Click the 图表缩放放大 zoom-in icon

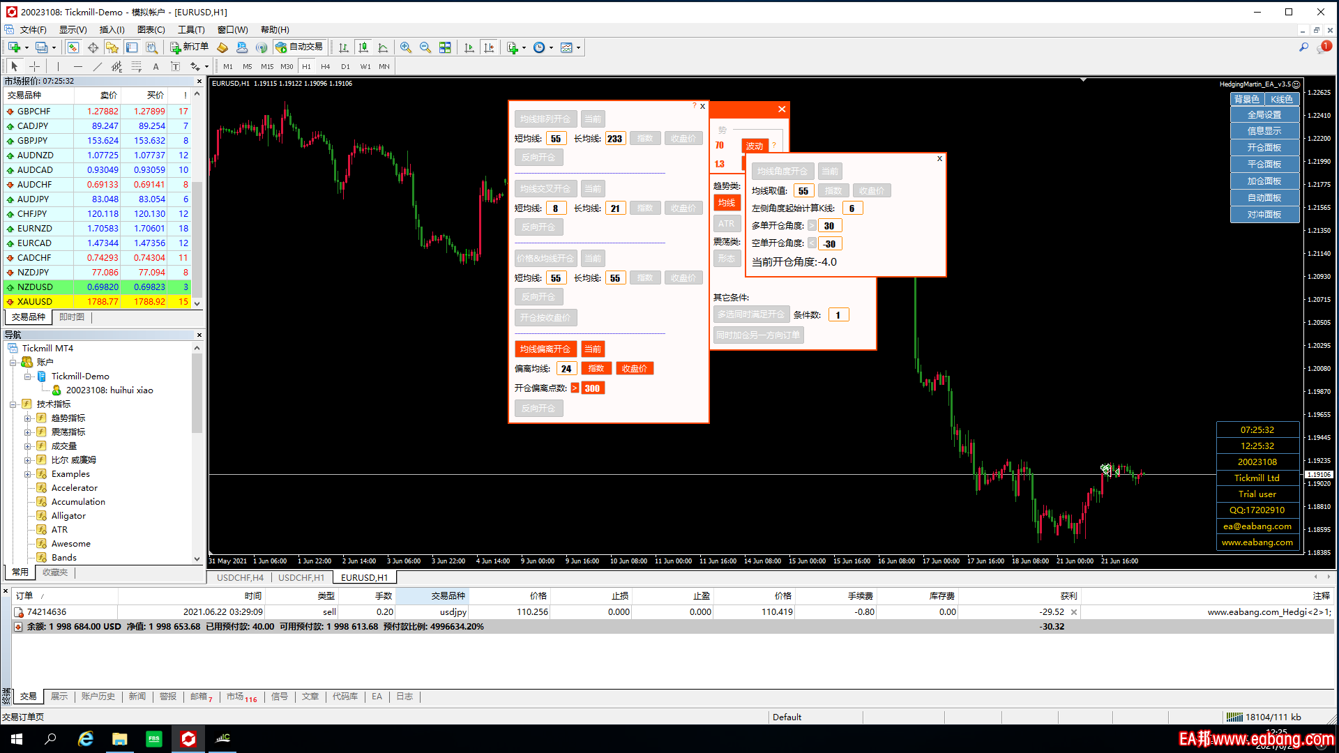click(x=403, y=47)
